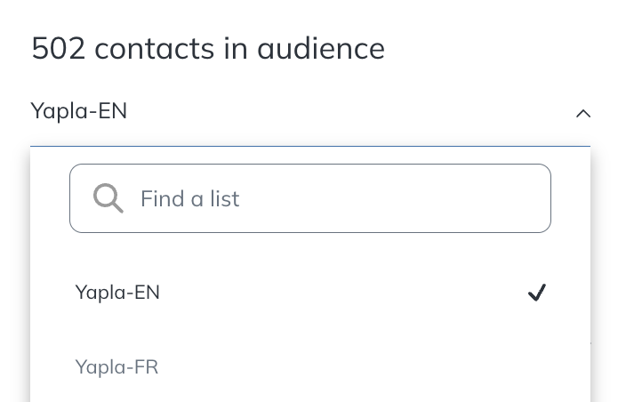Screen dimensions: 626x402
Task: Click the contacts count text
Action: [x=208, y=48]
